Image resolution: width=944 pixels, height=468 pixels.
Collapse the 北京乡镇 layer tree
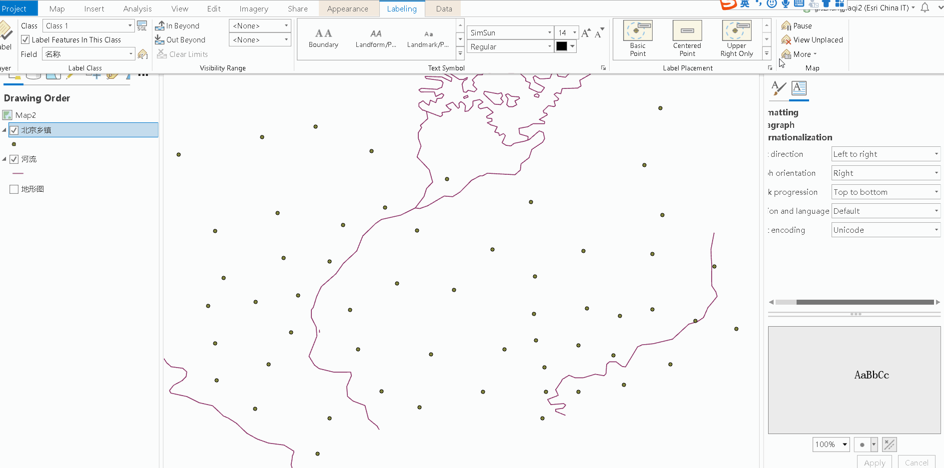(x=4, y=130)
